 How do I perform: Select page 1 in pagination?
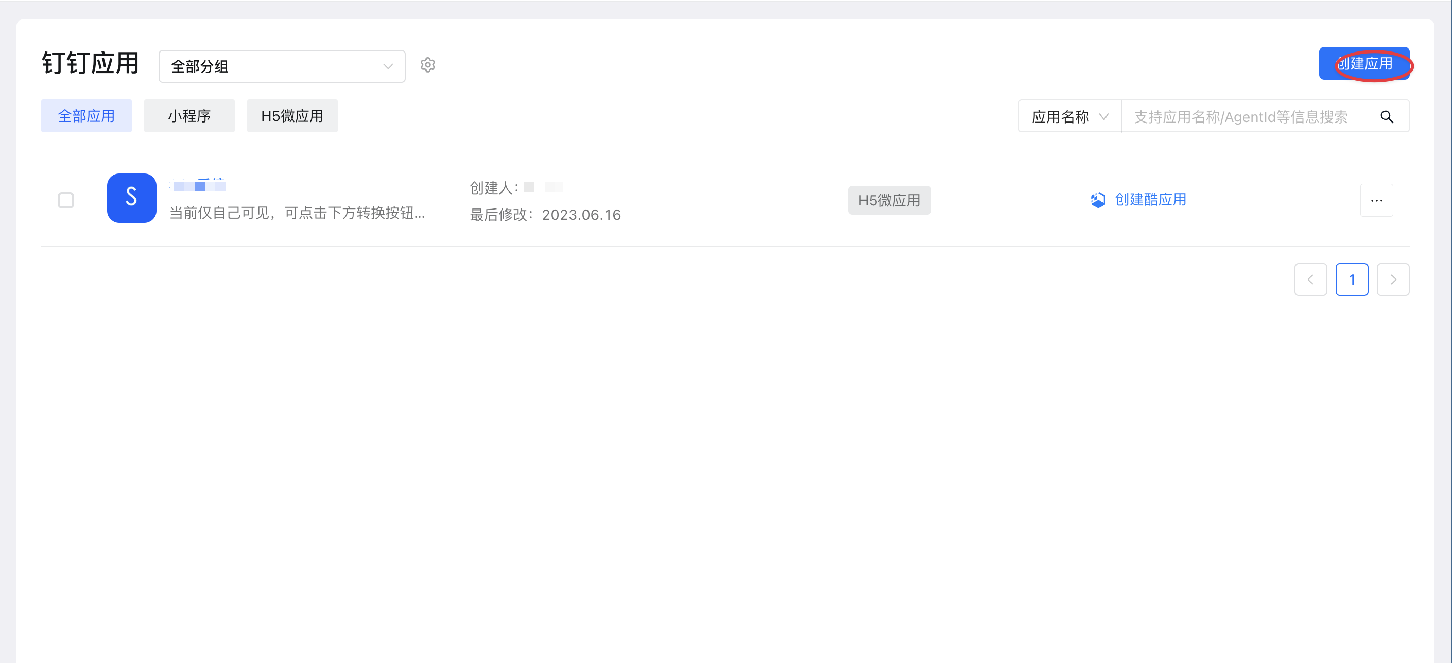pyautogui.click(x=1351, y=280)
